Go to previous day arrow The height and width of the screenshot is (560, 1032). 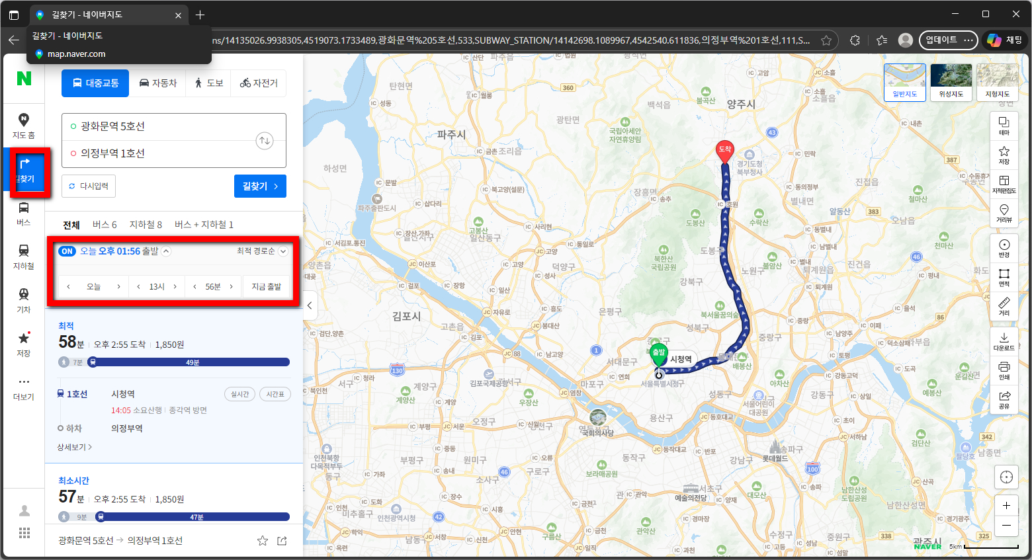(x=68, y=287)
